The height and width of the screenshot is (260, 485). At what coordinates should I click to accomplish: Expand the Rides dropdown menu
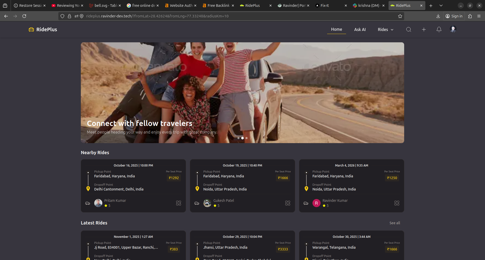click(385, 29)
